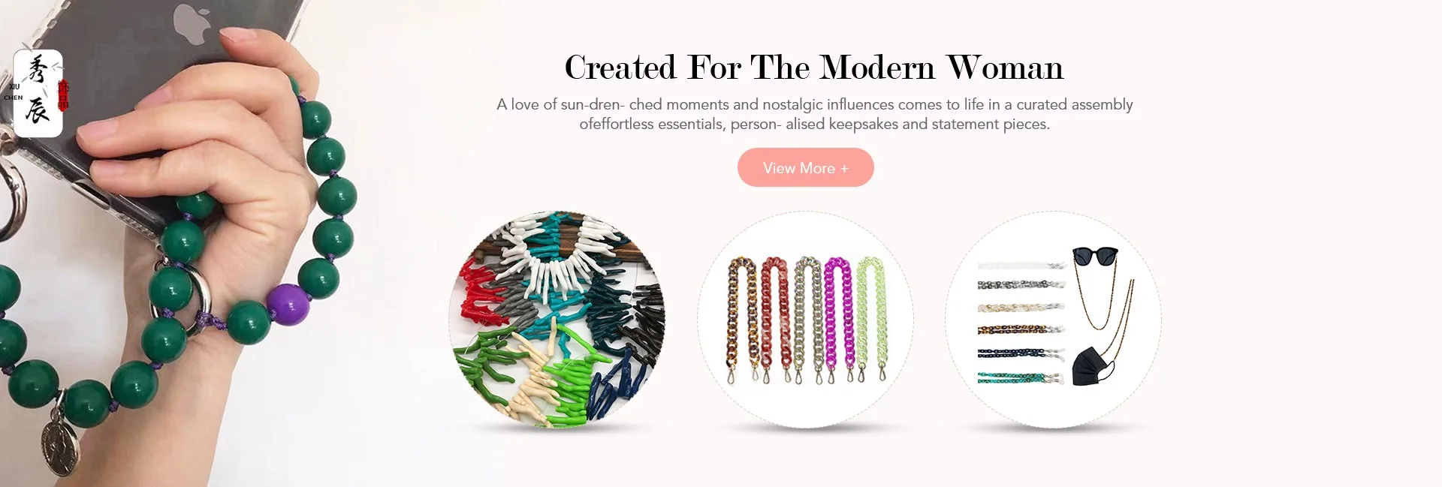The image size is (1442, 487).
Task: Select the purple bead on the bracelet
Action: click(288, 304)
